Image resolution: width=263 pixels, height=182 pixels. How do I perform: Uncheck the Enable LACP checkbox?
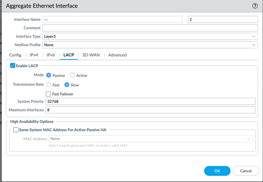point(13,66)
